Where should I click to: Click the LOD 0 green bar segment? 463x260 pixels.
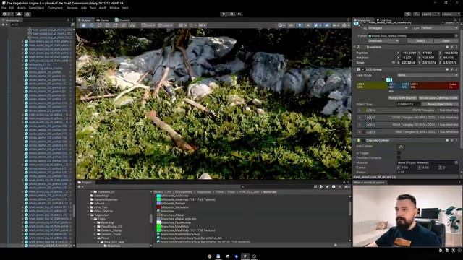tap(372, 85)
